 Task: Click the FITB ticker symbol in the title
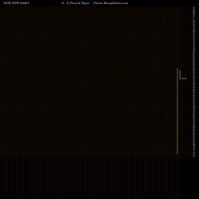coord(16,3)
